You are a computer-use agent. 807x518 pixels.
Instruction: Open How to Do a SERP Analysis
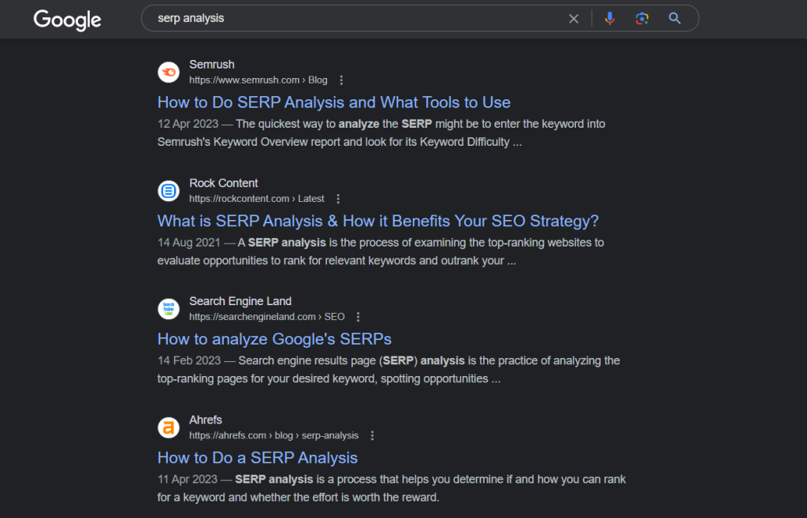(257, 457)
